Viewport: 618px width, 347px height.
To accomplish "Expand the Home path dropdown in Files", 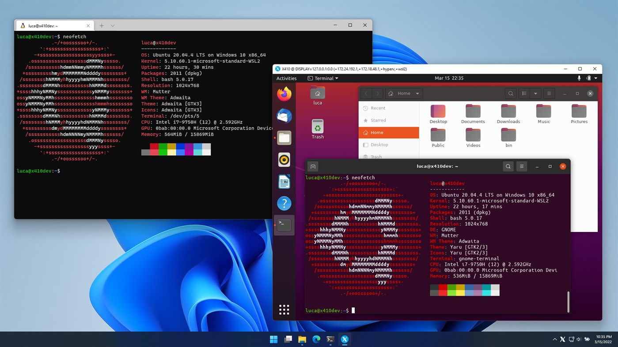I will point(417,93).
